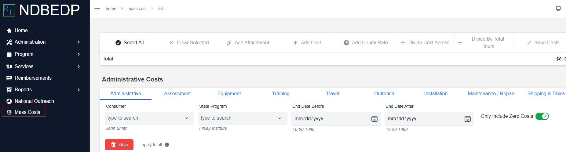Click the Add Hourly Rate clock icon
Image resolution: width=566 pixels, height=152 pixels.
coord(346,43)
